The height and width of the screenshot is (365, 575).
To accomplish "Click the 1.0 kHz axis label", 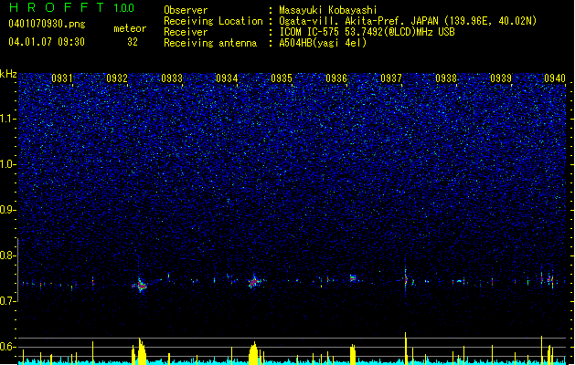I will pyautogui.click(x=8, y=164).
